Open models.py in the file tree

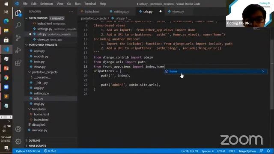pyautogui.click(x=41, y=56)
